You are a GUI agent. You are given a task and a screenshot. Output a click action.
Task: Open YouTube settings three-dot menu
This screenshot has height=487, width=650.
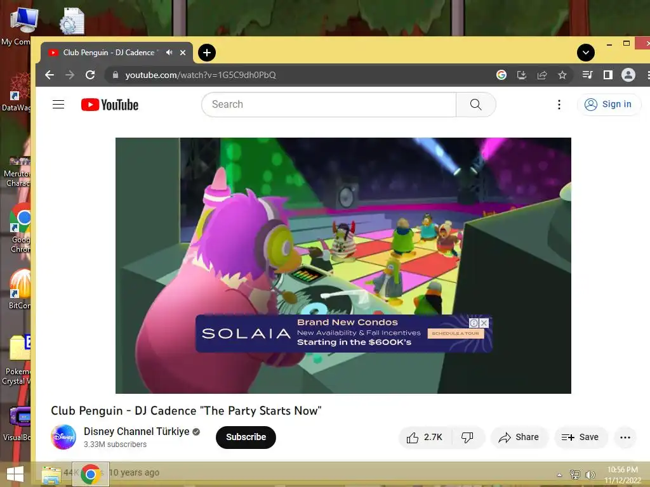pos(559,105)
